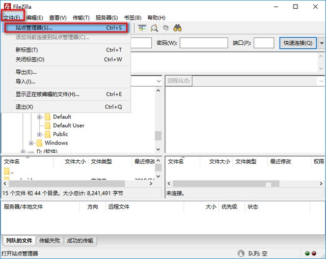Open the binoculars file search icon
Image resolution: width=326 pixels, height=259 pixels.
(x=177, y=28)
